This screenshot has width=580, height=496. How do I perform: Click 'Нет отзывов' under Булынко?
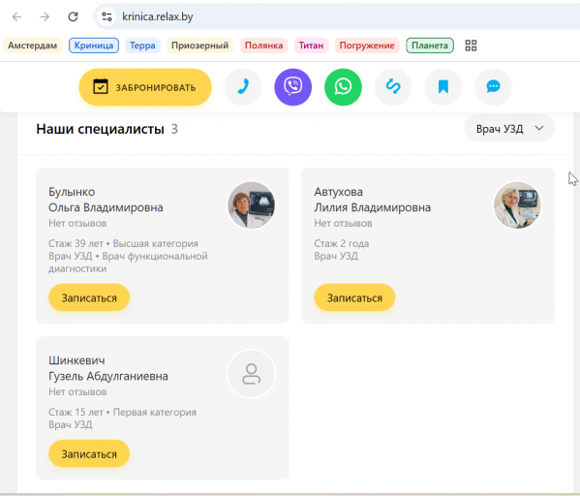click(x=77, y=223)
